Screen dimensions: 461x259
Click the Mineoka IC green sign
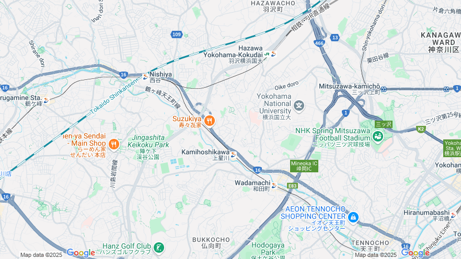(x=304, y=166)
